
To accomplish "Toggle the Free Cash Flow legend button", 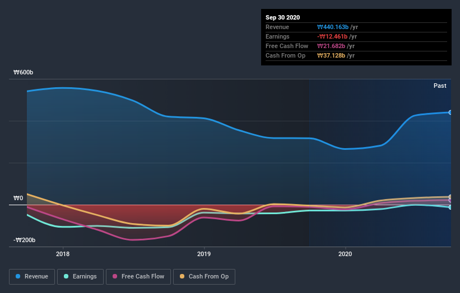I will [x=138, y=277].
